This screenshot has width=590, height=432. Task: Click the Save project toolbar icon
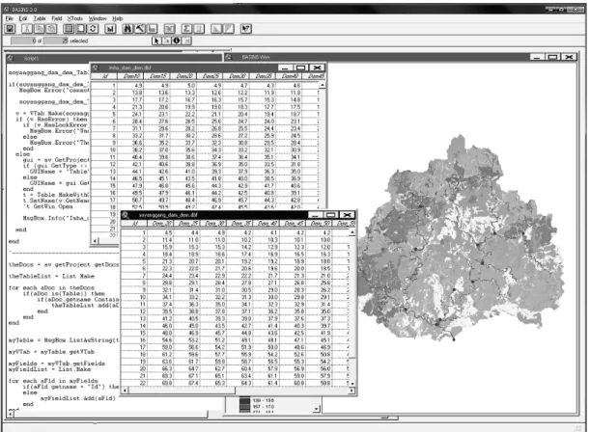click(x=11, y=29)
